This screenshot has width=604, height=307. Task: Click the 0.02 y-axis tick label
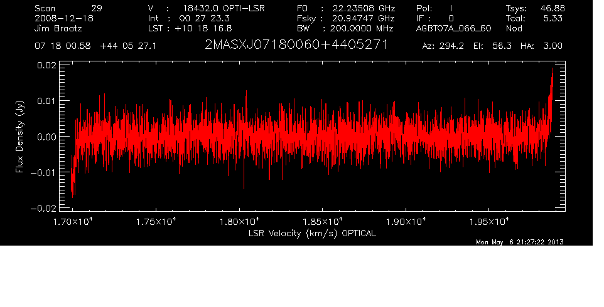click(48, 65)
